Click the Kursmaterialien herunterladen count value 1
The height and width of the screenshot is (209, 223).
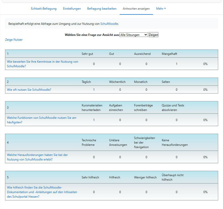pyautogui.click(x=94, y=120)
